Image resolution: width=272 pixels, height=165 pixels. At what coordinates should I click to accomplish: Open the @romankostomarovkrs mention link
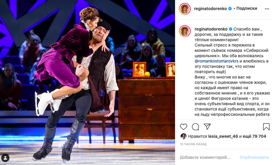click(x=216, y=61)
